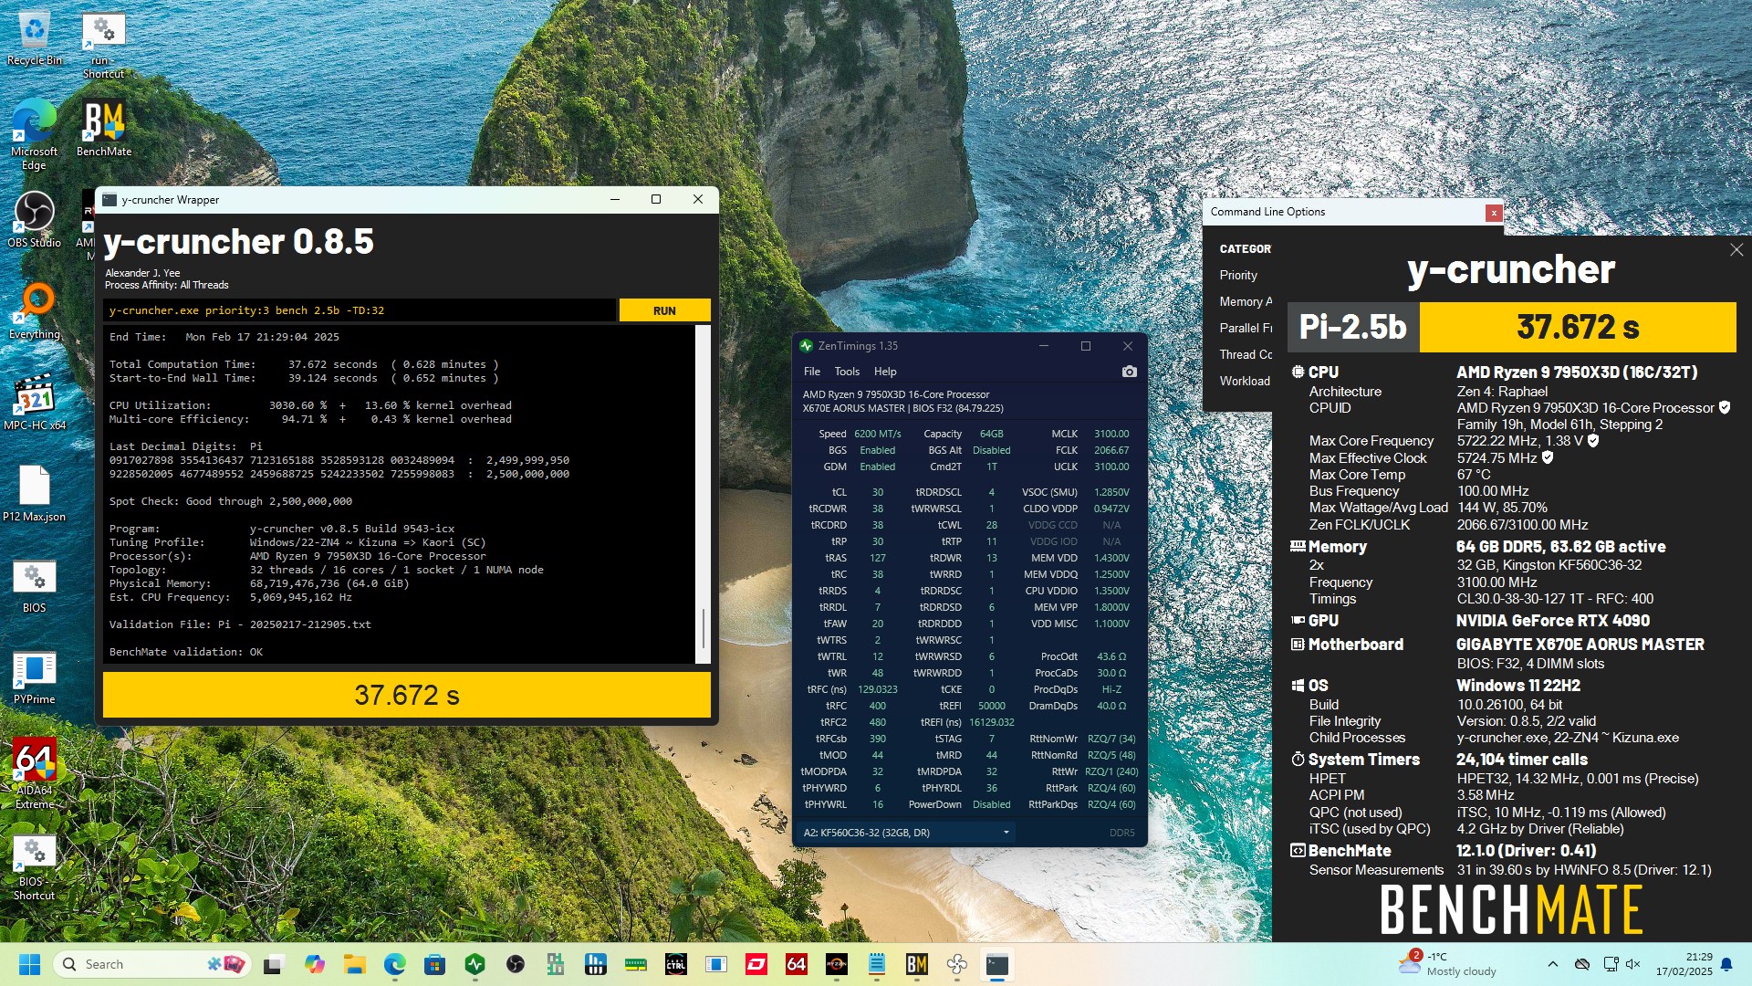Open the notifications bell in the system tray

[x=1726, y=964]
